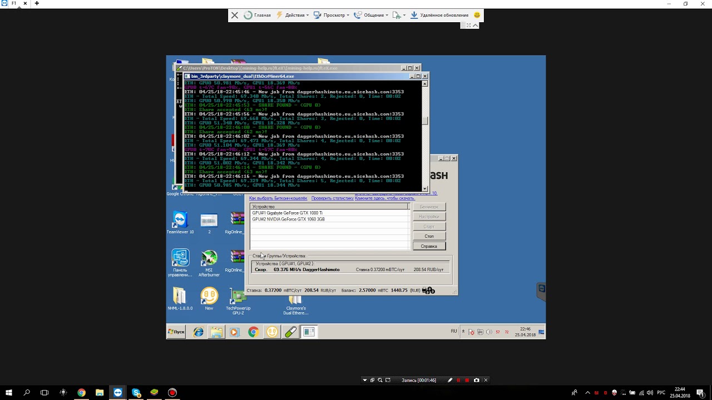Image resolution: width=712 pixels, height=400 pixels.
Task: Click the Стоп button in NiceHash
Action: coord(429,236)
